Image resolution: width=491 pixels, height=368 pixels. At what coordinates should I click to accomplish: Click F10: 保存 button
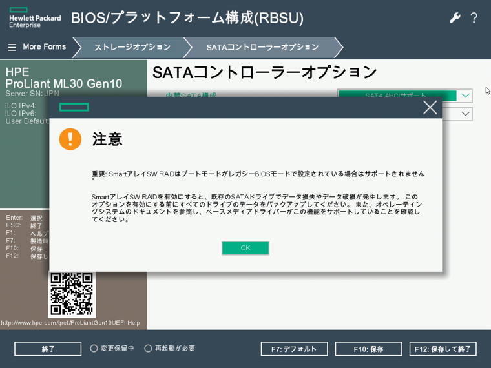[368, 349]
